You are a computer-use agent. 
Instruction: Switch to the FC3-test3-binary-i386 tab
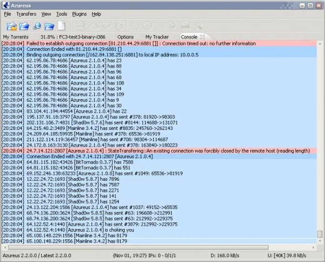pyautogui.click(x=73, y=37)
